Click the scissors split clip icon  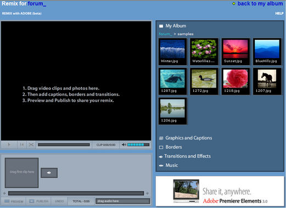[31, 145]
